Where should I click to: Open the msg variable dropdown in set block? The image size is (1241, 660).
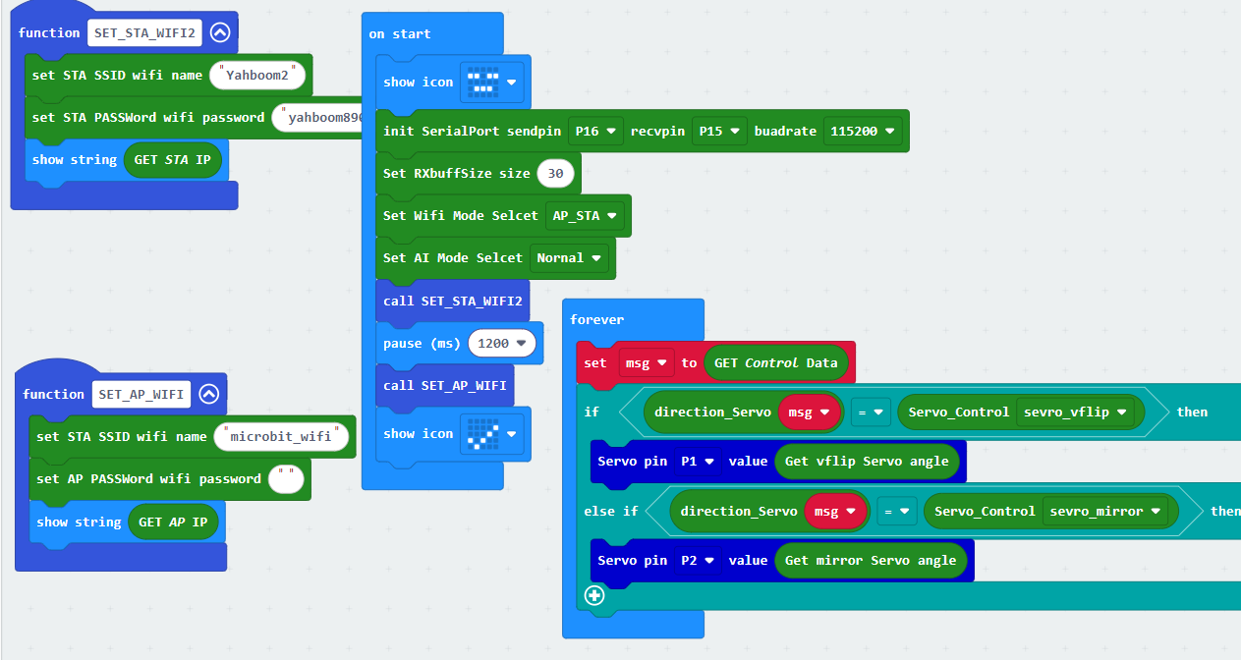[646, 362]
